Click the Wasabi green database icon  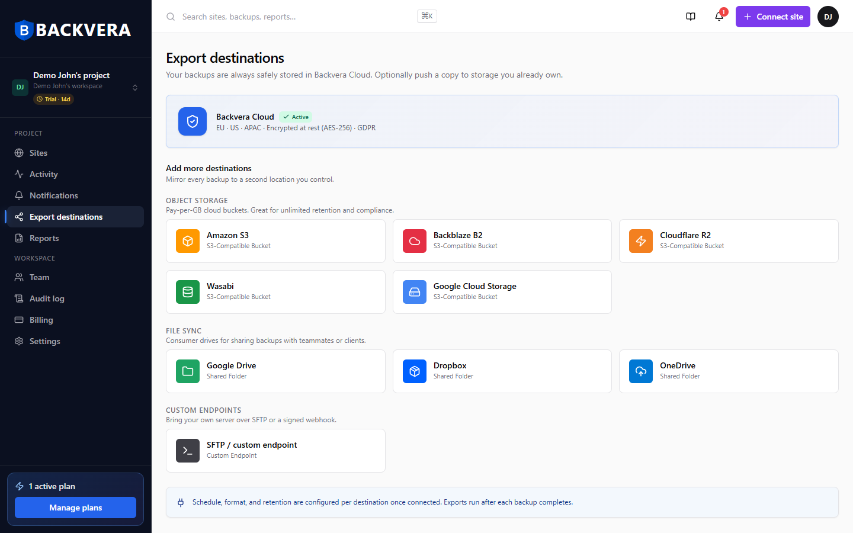188,292
